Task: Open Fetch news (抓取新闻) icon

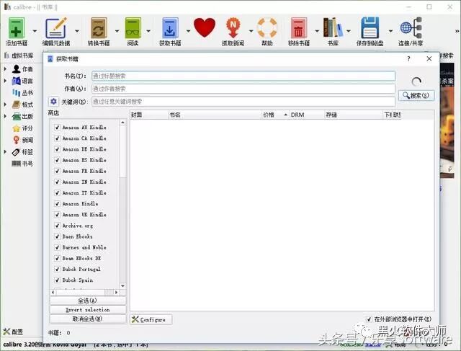Action: tap(233, 27)
